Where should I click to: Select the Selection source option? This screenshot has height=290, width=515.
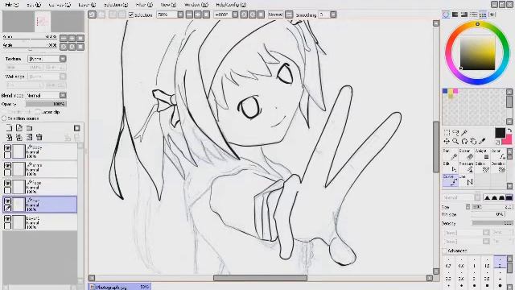click(4, 118)
